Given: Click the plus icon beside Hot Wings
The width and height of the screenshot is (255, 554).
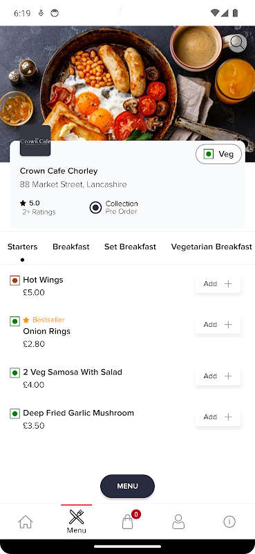Looking at the screenshot, I should click(x=228, y=284).
